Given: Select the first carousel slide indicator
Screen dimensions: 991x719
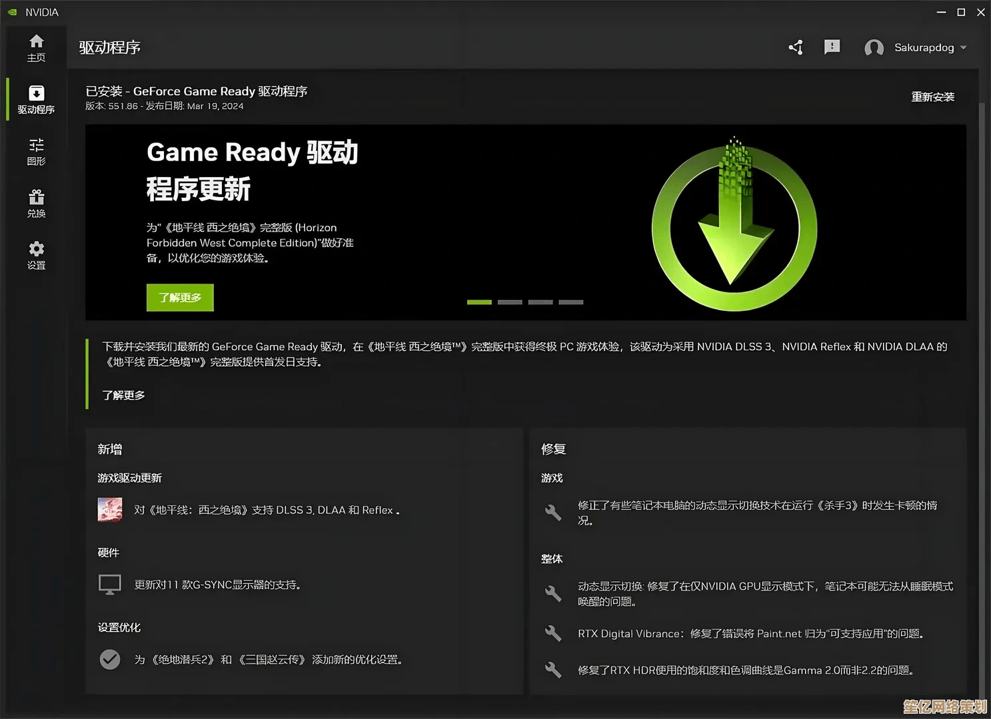Looking at the screenshot, I should click(479, 302).
